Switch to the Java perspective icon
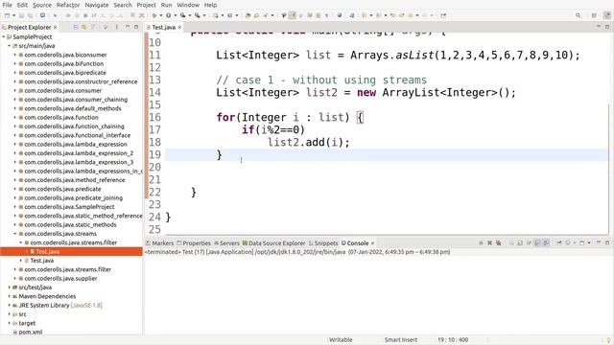The height and width of the screenshot is (345, 614). pyautogui.click(x=607, y=15)
